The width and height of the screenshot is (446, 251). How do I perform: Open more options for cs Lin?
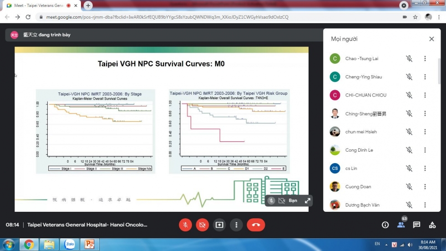[425, 168]
